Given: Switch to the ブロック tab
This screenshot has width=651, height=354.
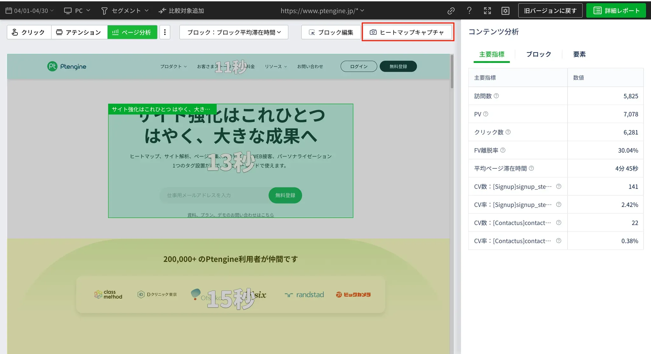Looking at the screenshot, I should 538,54.
